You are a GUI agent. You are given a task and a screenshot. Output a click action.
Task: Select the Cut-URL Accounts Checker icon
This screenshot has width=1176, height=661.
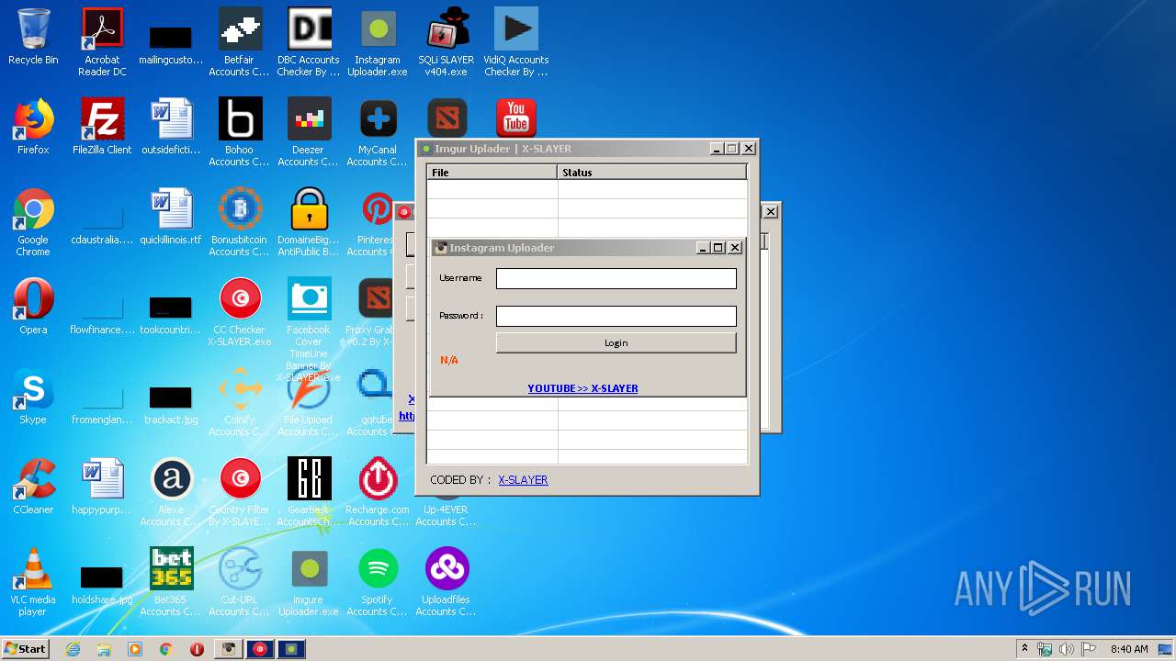click(240, 582)
